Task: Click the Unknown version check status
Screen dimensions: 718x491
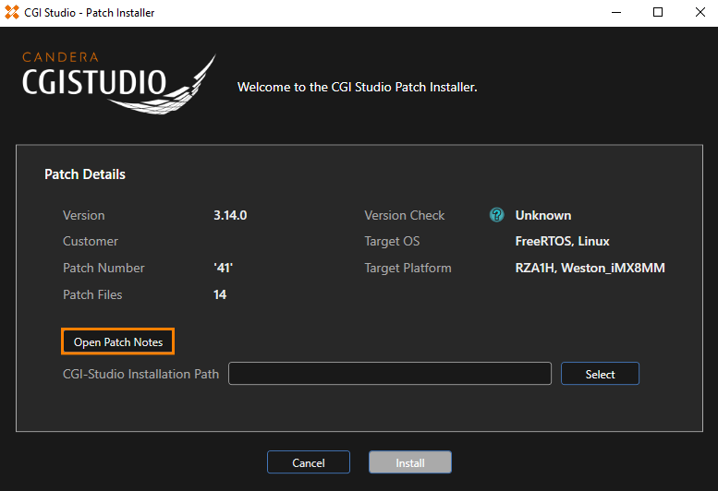Action: (543, 215)
